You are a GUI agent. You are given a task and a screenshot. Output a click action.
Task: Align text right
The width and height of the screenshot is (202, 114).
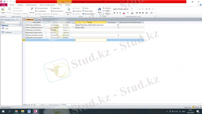[143, 13]
